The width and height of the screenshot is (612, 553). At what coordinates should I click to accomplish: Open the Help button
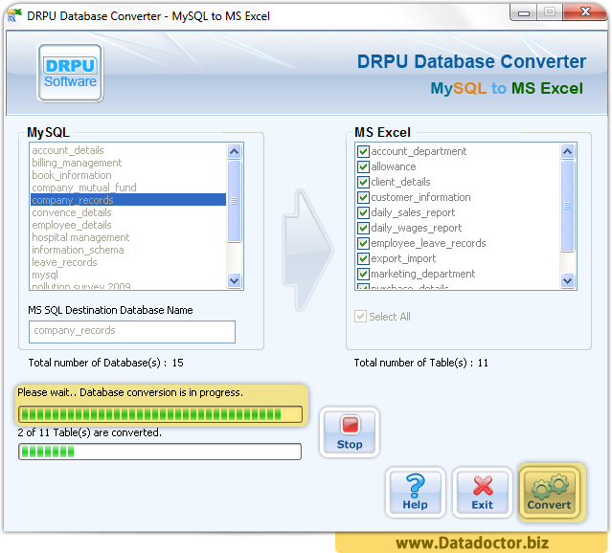pyautogui.click(x=416, y=492)
